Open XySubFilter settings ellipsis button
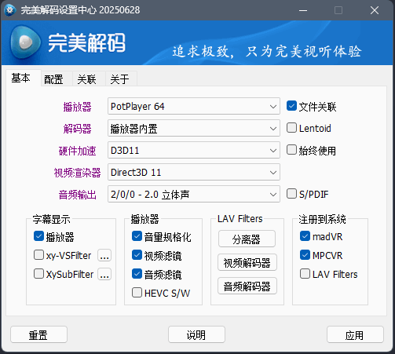The width and height of the screenshot is (395, 354). 104,274
